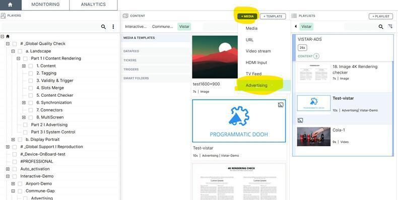This screenshot has height=200, width=398.
Task: Tick the 2. Tagging checkbox
Action: click(x=31, y=74)
